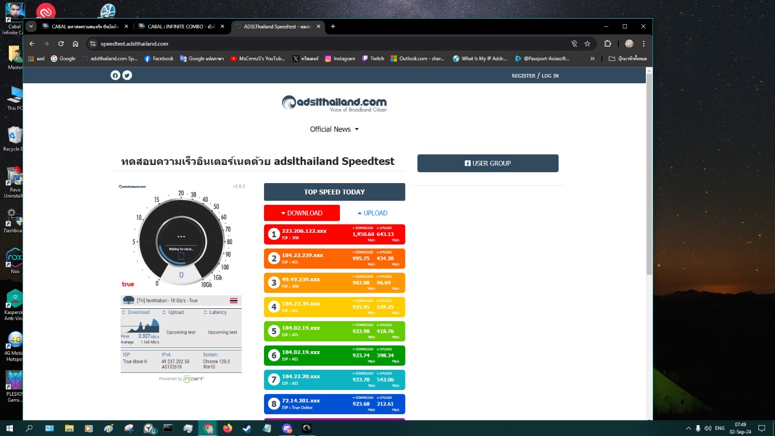Select the ADSLThailand Speedtest tab
This screenshot has width=775, height=436.
277,26
